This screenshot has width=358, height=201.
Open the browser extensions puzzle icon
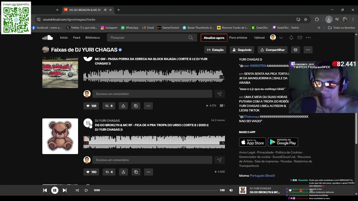(x=317, y=20)
